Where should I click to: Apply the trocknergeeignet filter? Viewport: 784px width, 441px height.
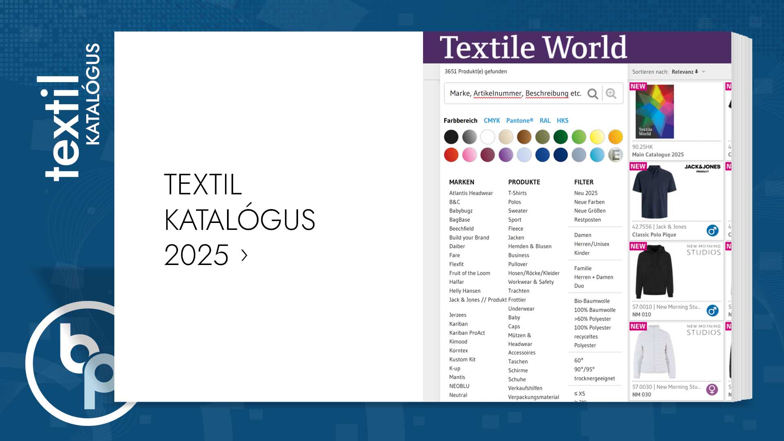(595, 379)
